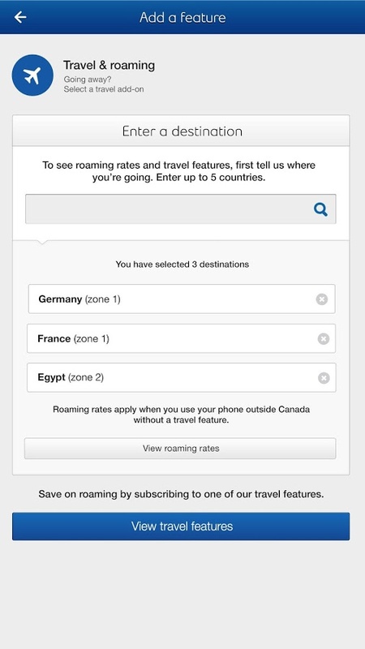This screenshot has height=649, width=365.
Task: Tap the roaming rates notice text
Action: (181, 415)
